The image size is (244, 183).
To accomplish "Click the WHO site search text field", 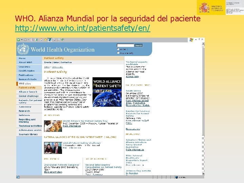I will tap(125, 45).
